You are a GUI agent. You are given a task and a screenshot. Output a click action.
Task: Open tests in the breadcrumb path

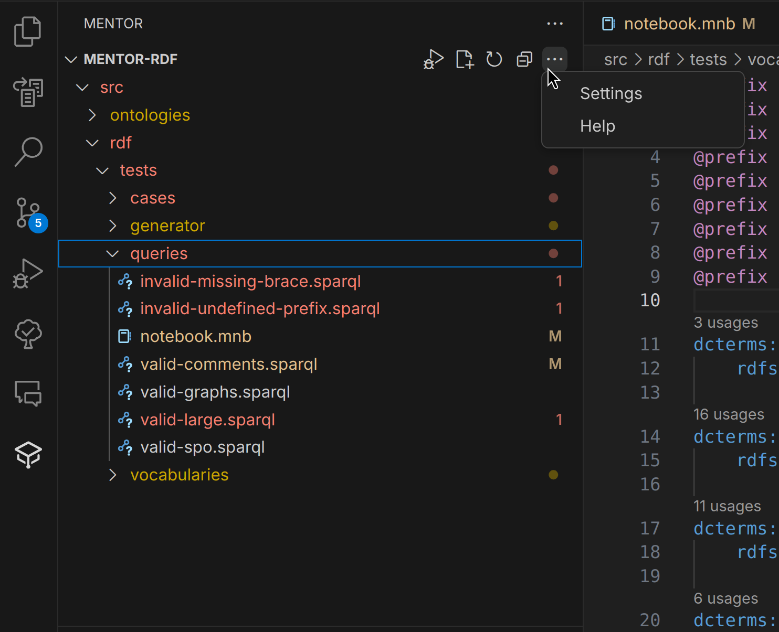tap(708, 59)
